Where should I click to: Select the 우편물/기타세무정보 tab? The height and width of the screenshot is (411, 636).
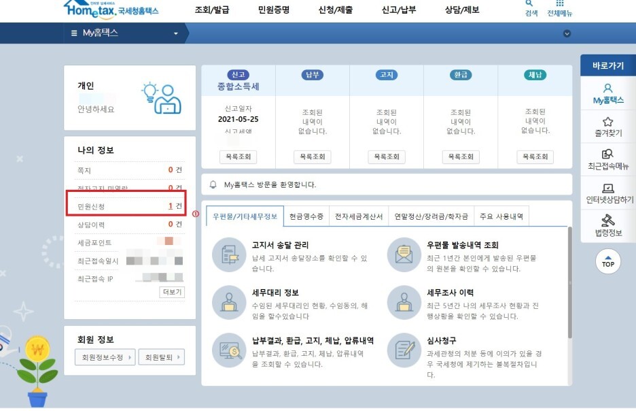(x=245, y=216)
